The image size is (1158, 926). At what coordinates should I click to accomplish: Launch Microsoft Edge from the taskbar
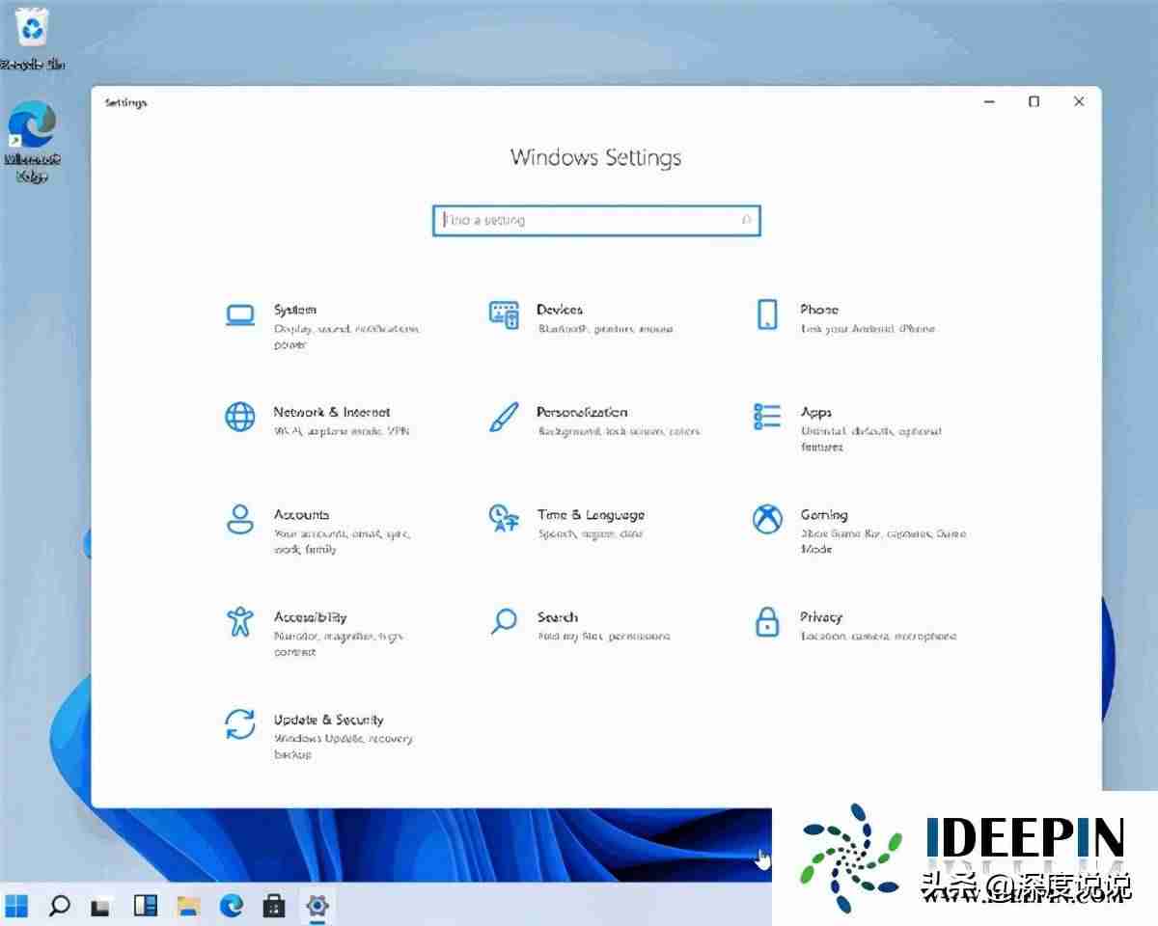[232, 906]
